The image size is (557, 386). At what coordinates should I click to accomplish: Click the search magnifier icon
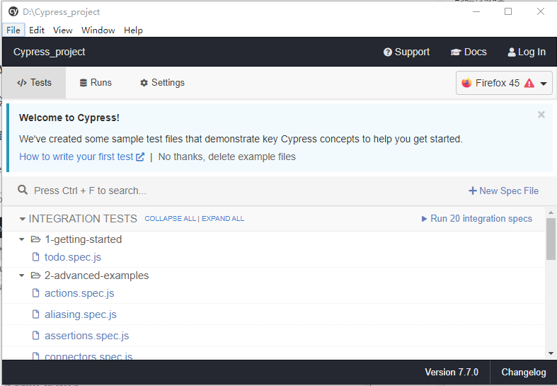[x=23, y=191]
